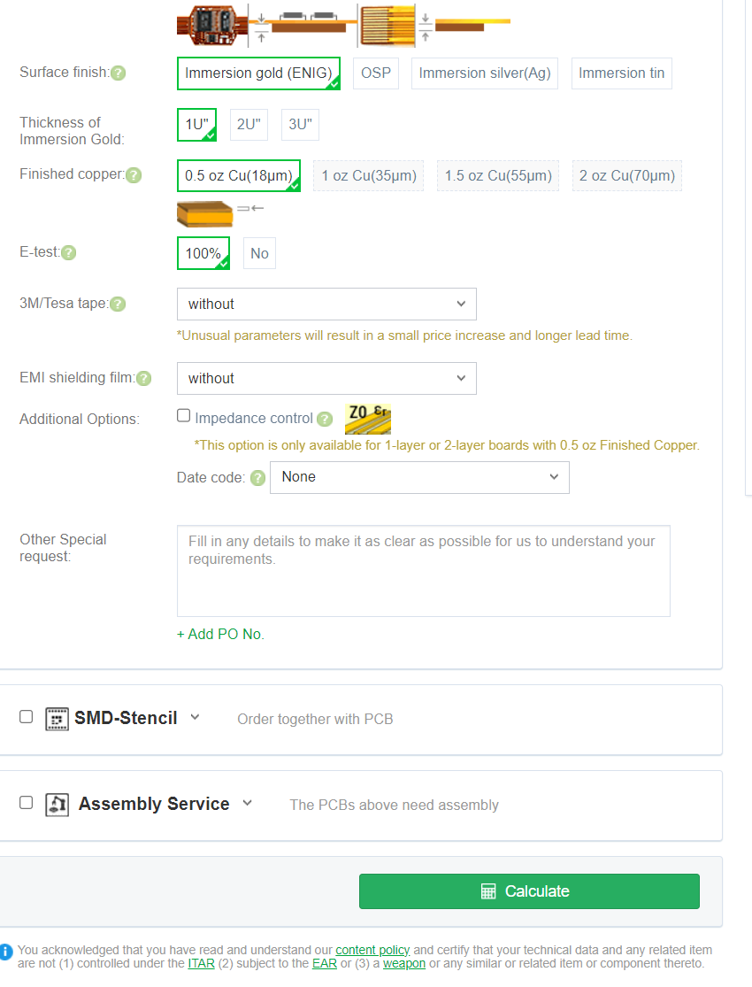Open the Date code dropdown
The width and height of the screenshot is (752, 987).
coord(419,477)
